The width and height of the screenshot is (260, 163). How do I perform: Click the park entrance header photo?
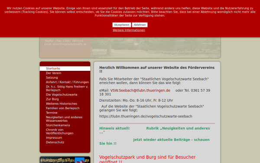(156, 47)
